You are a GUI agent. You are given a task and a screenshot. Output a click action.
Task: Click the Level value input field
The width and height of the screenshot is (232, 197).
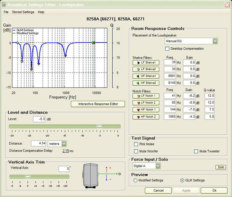pyautogui.click(x=39, y=119)
